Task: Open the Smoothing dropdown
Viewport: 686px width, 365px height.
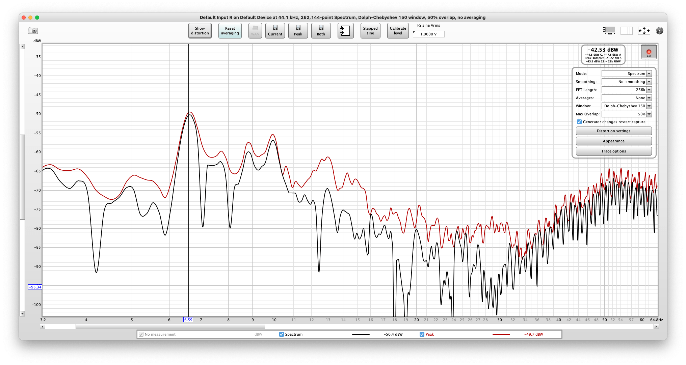Action: pos(627,82)
